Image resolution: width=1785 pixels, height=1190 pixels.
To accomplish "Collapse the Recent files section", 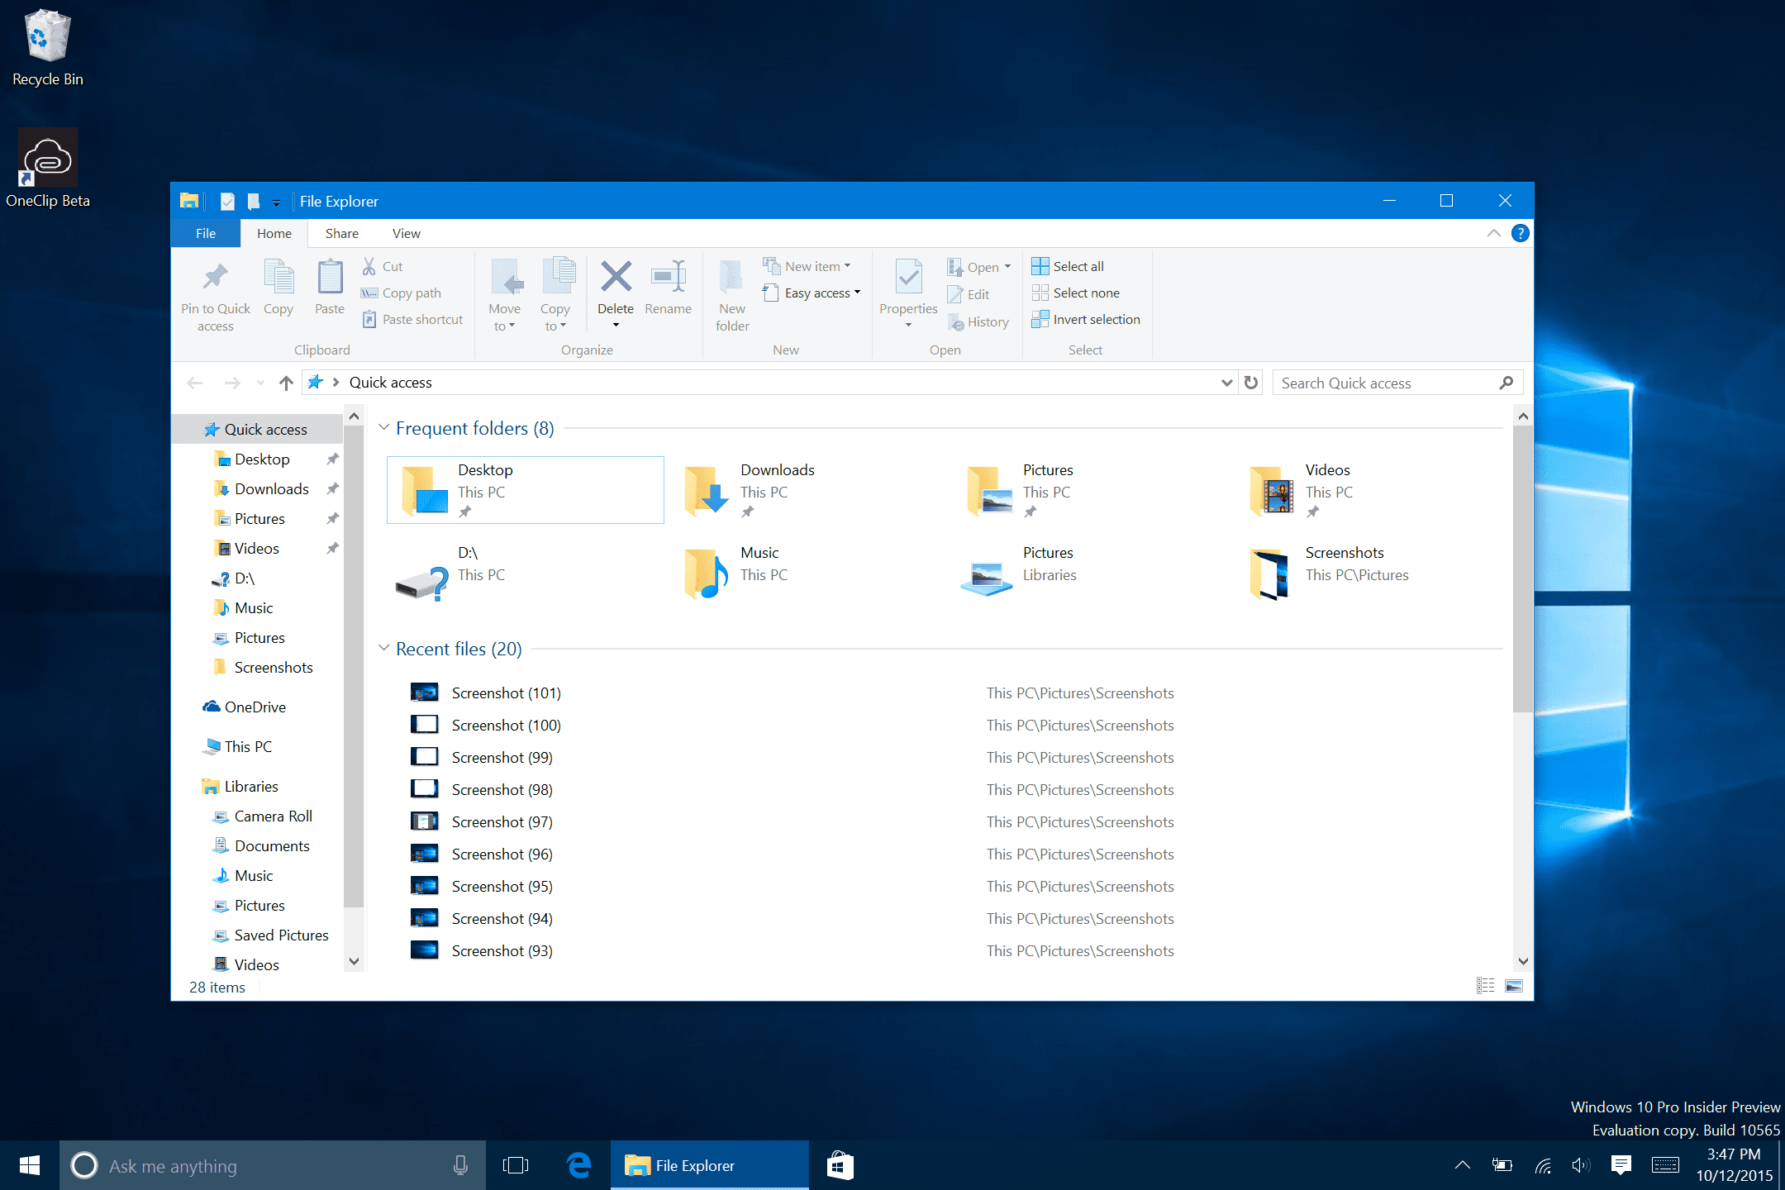I will point(384,648).
